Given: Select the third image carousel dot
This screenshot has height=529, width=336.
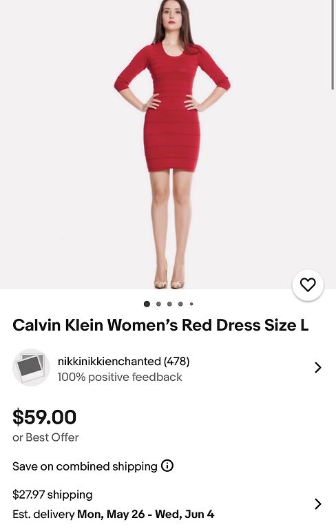Looking at the screenshot, I should (169, 304).
